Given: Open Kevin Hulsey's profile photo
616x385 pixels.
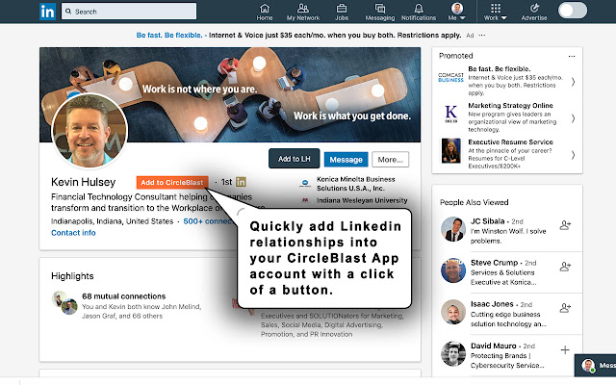Looking at the screenshot, I should click(90, 131).
